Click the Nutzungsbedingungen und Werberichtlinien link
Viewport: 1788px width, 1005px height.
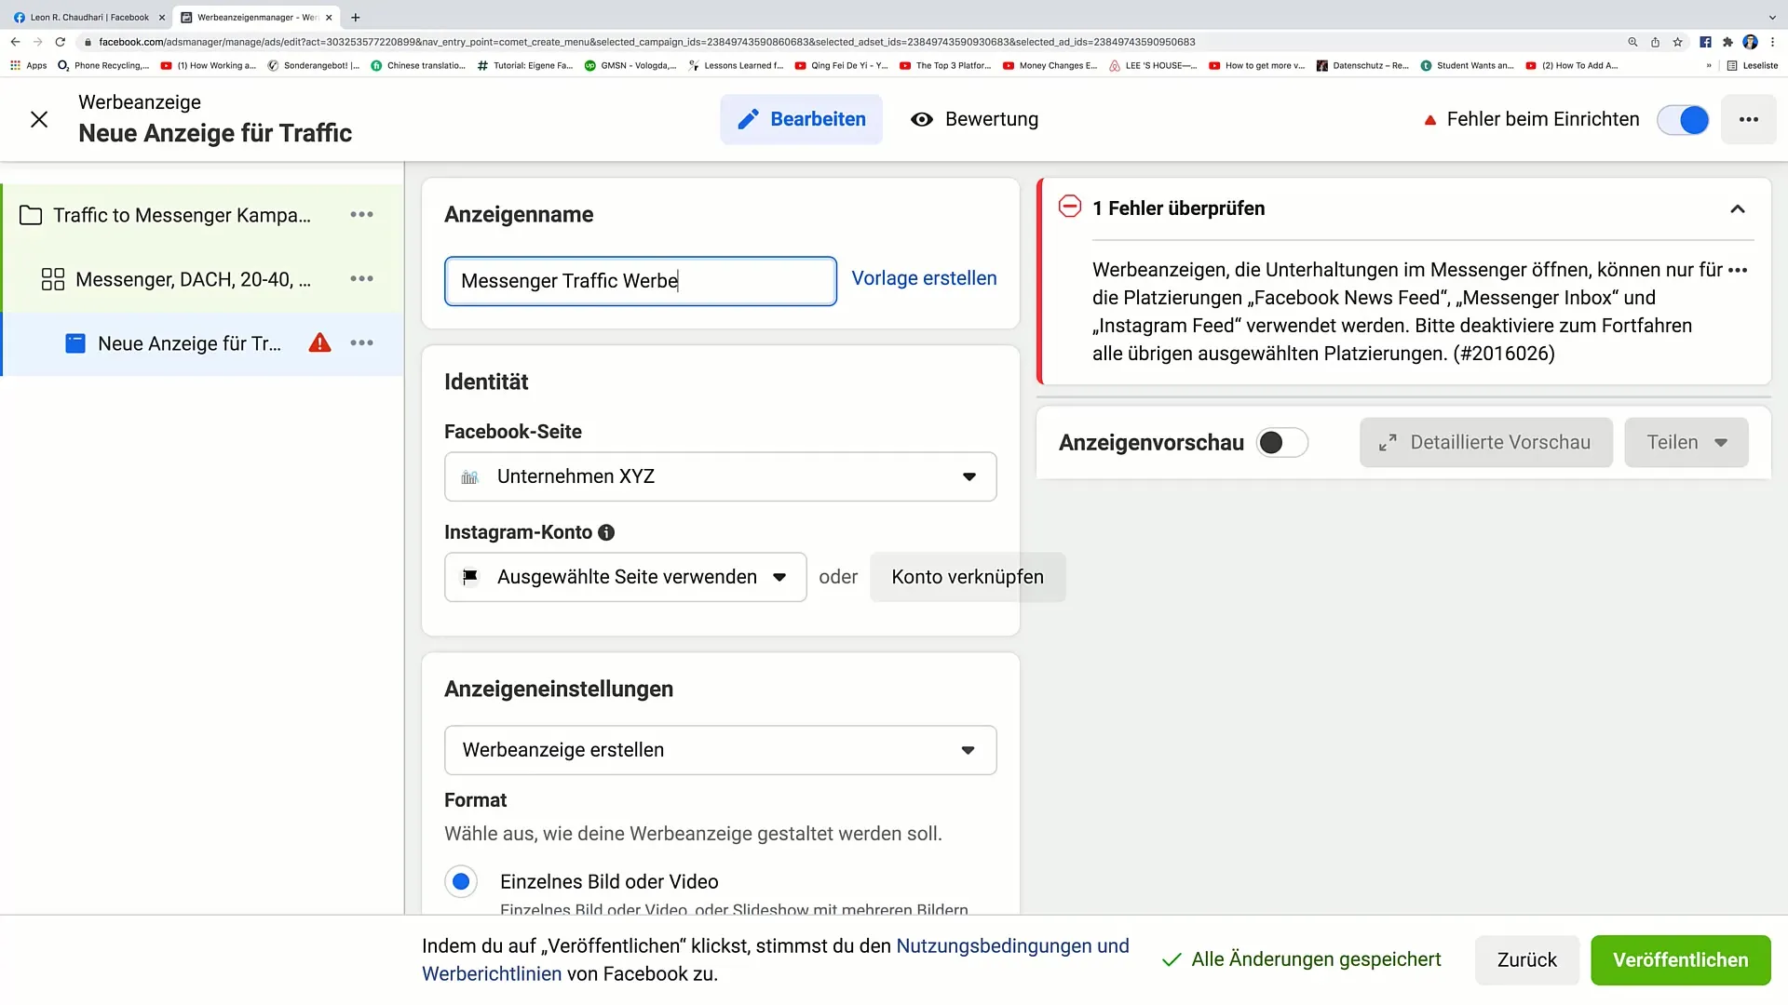pos(776,958)
